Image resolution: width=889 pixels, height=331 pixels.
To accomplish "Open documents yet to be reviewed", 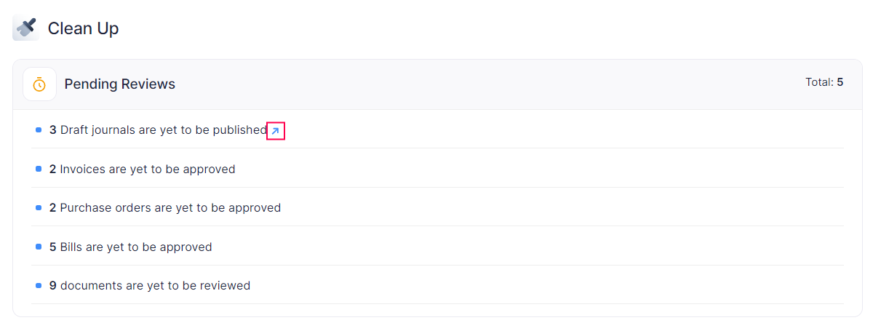I will (x=155, y=286).
